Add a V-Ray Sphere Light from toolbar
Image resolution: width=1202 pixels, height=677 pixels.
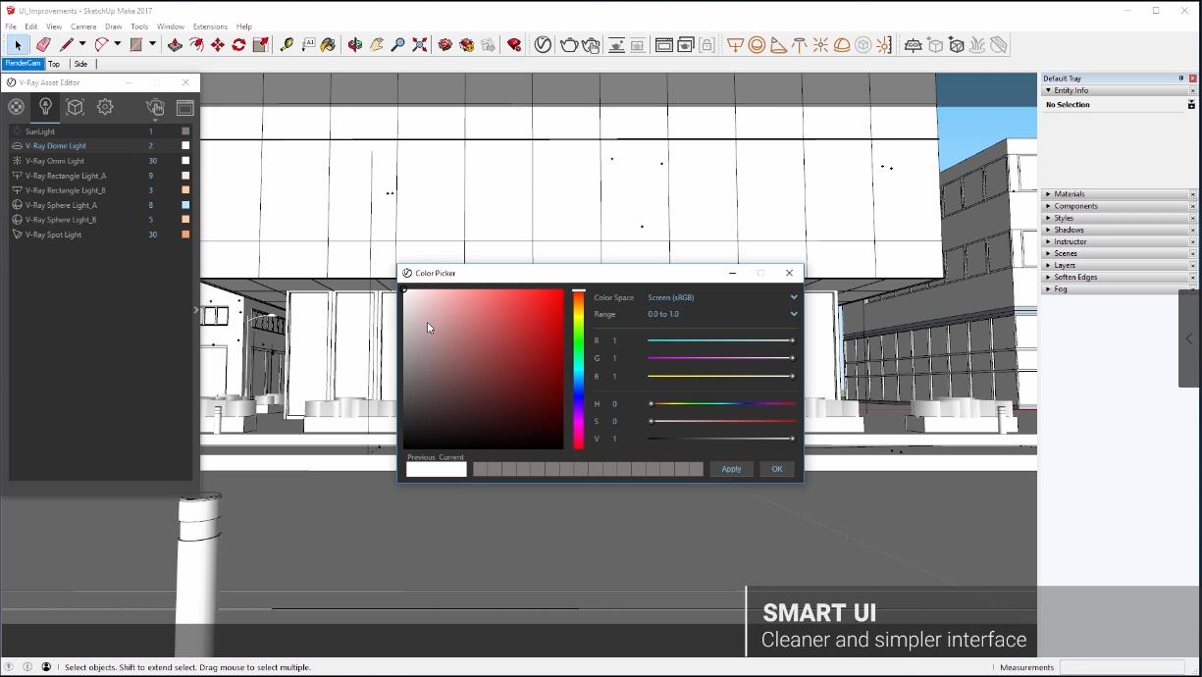pos(757,45)
